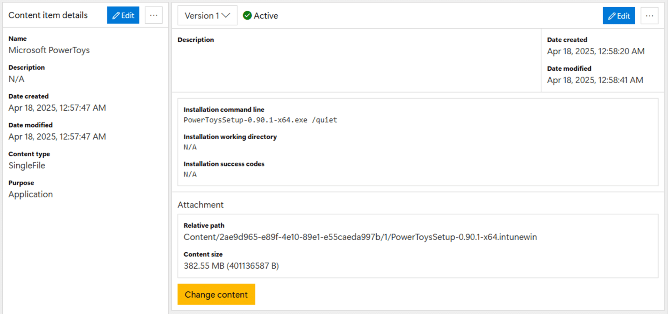668x314 pixels.
Task: Click the SingleFile content type value
Action: tap(27, 166)
